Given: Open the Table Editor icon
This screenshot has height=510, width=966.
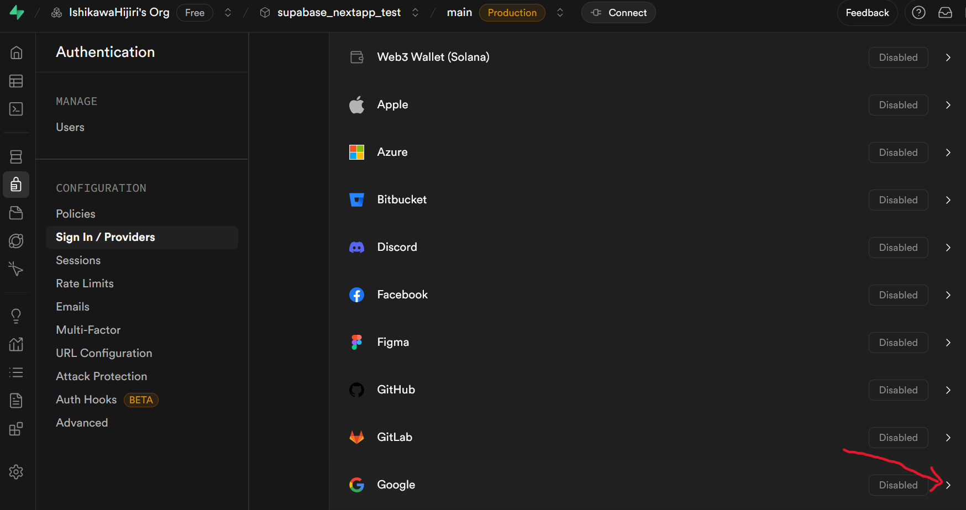Looking at the screenshot, I should (x=16, y=81).
